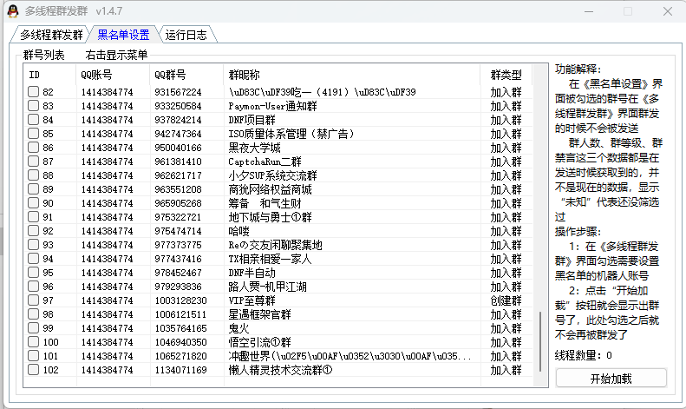The image size is (686, 409).
Task: Check the box for row ID 82
Action: (33, 92)
